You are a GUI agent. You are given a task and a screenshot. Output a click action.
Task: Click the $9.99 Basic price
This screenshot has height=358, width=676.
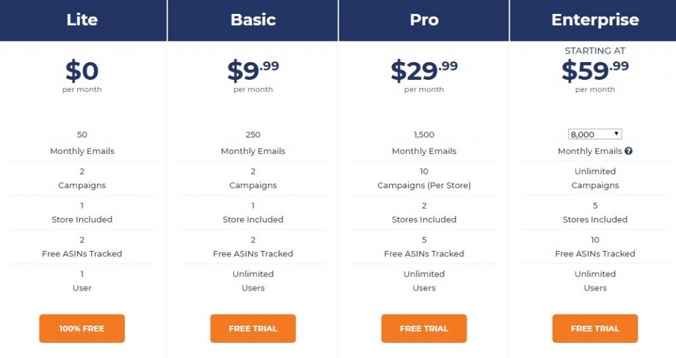point(253,71)
